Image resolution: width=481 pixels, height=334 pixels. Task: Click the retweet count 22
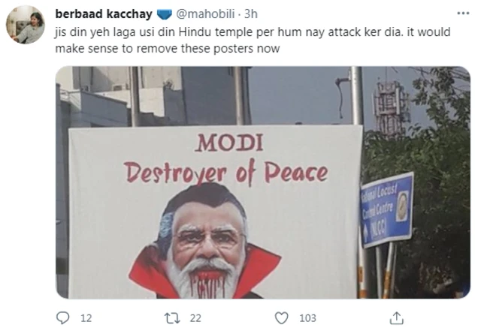pos(194,318)
